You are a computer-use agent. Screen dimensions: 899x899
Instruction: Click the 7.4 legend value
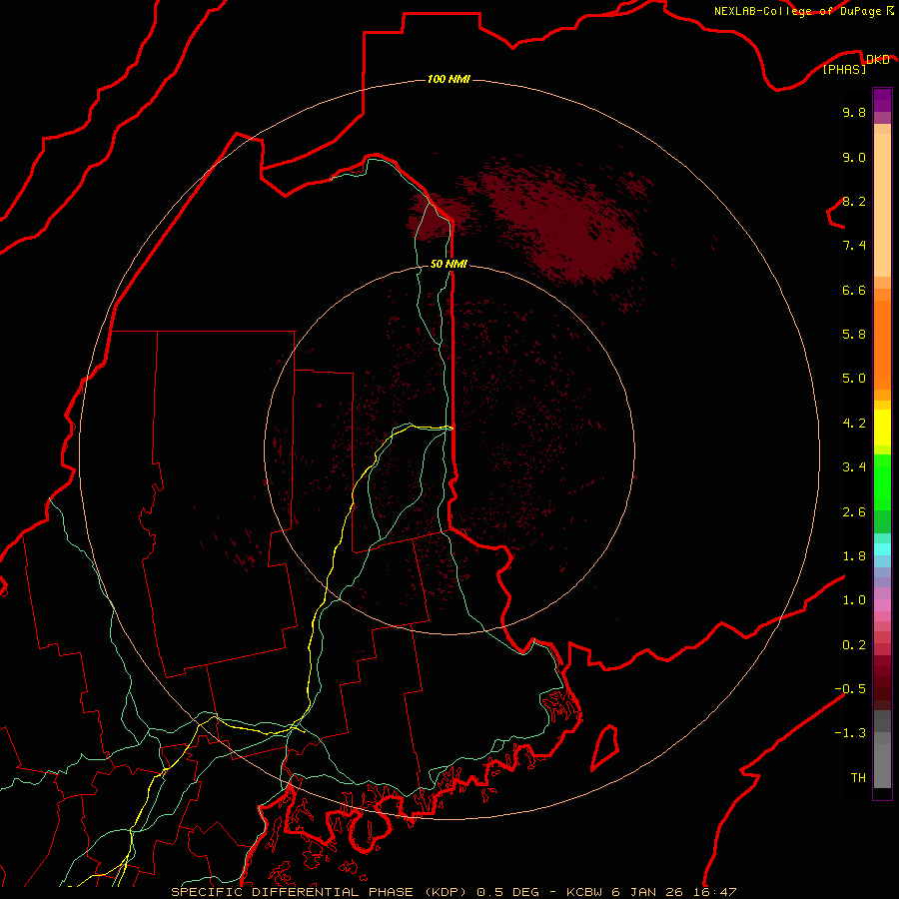pyautogui.click(x=854, y=246)
